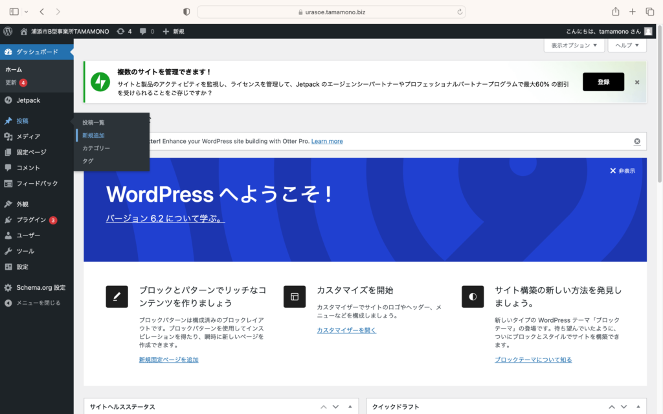
Task: Click Safari back button
Action: pos(42,12)
